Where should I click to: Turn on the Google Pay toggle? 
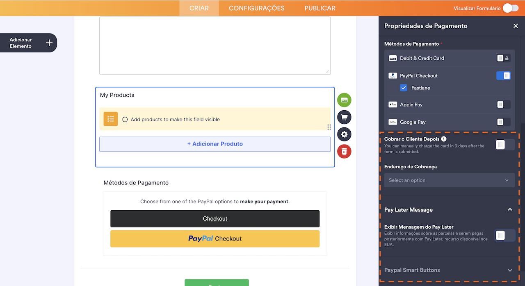[x=503, y=122]
